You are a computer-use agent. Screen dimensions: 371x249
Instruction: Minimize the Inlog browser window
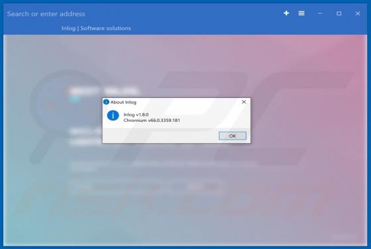[320, 13]
